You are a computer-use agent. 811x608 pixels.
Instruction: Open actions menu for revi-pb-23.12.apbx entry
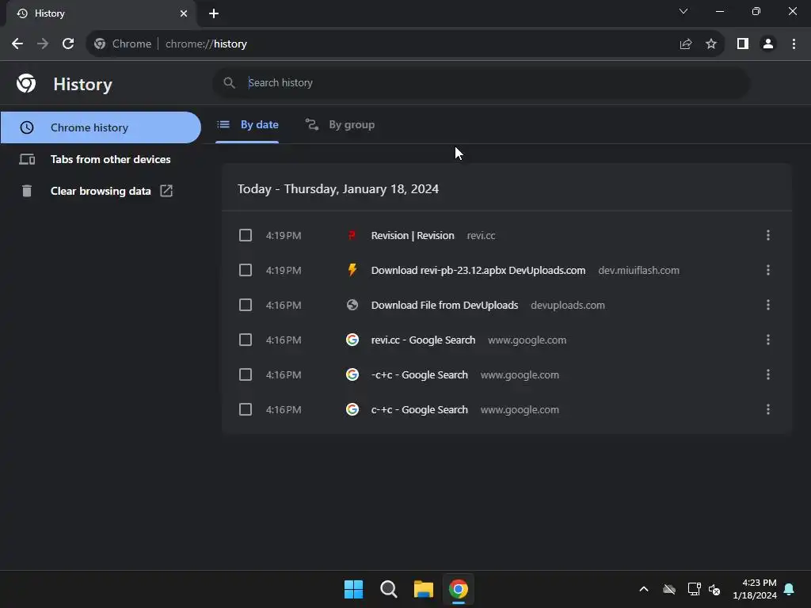(768, 270)
